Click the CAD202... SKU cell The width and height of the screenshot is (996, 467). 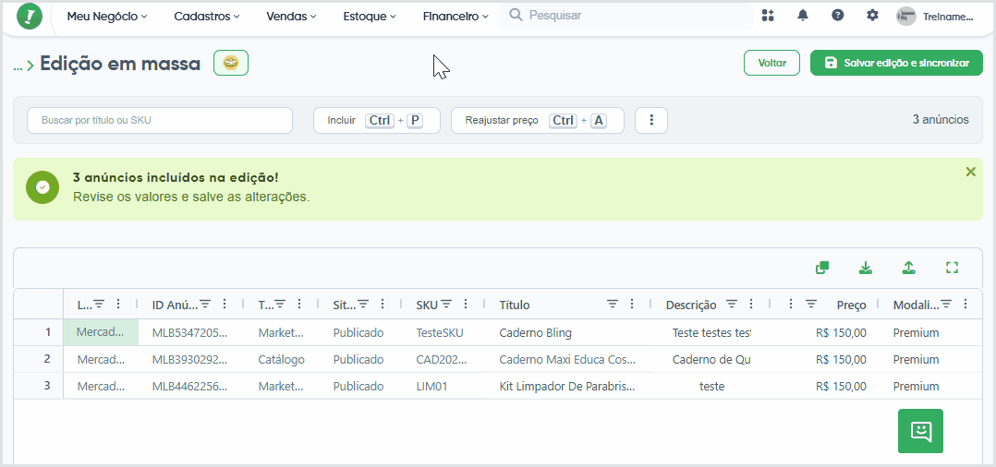444,359
